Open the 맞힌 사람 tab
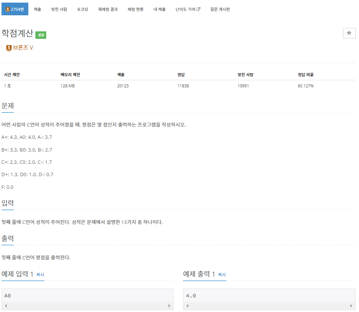The image size is (359, 312). click(59, 9)
